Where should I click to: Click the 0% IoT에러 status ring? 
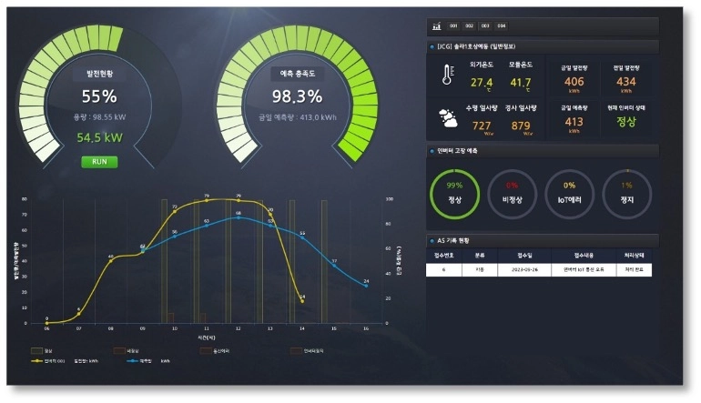(x=569, y=194)
